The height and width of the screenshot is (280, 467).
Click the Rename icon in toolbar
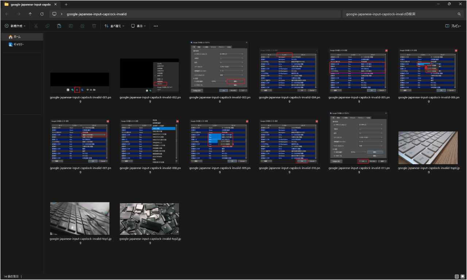(71, 26)
